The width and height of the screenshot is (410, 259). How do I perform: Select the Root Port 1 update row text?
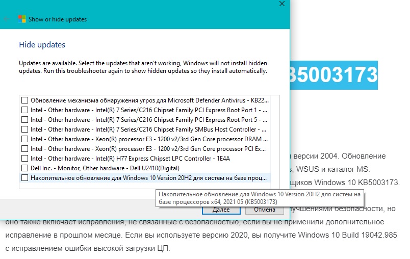[149, 110]
